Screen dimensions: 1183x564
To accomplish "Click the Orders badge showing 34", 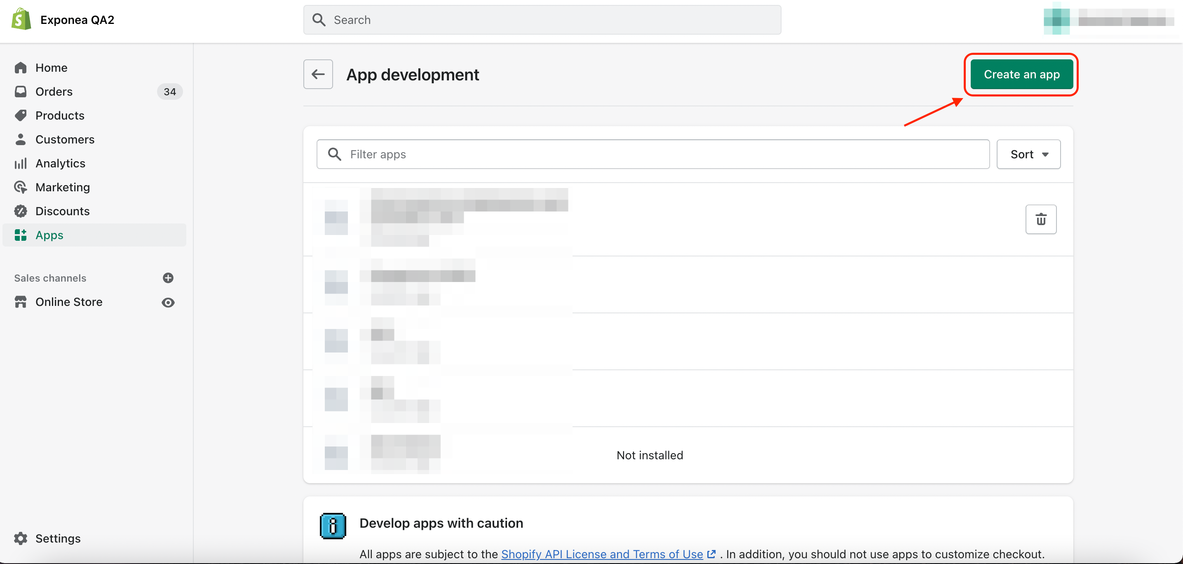I will pos(169,92).
